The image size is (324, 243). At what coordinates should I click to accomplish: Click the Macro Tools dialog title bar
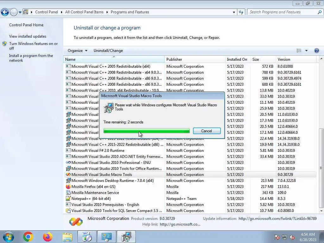click(162, 96)
